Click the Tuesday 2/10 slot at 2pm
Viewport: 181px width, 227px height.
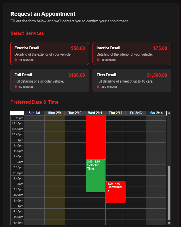[75, 162]
